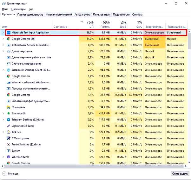191x180 pixels.
Task: Switch to the Подробности tab
Action: point(121,15)
